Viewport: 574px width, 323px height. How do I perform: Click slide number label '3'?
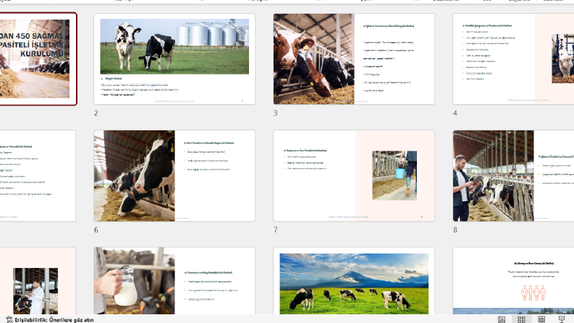tap(276, 113)
